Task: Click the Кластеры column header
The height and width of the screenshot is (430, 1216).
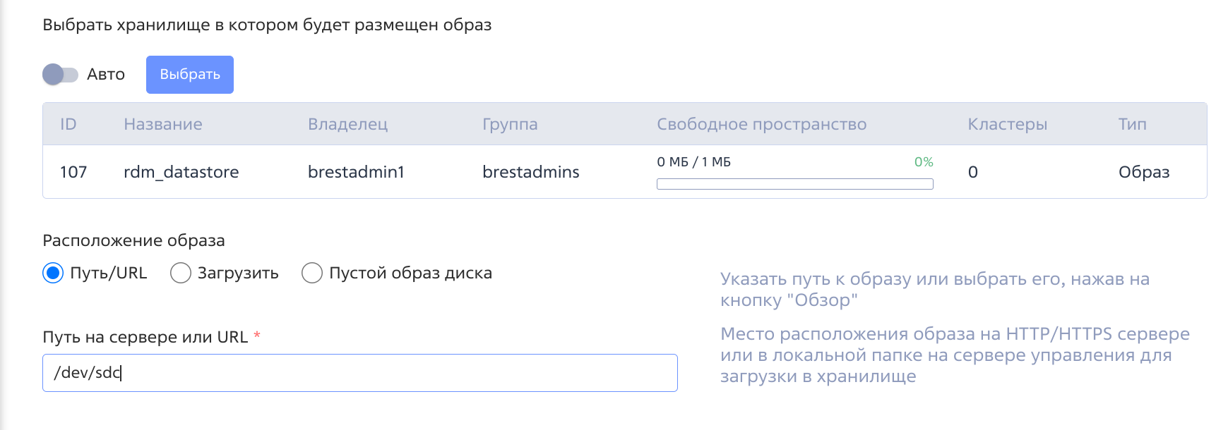Action: coord(1007,124)
